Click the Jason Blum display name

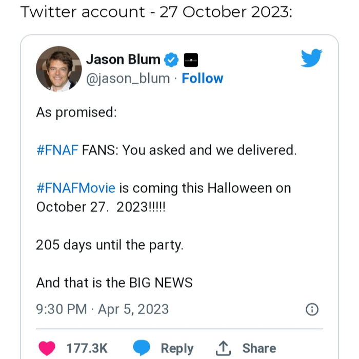[123, 59]
